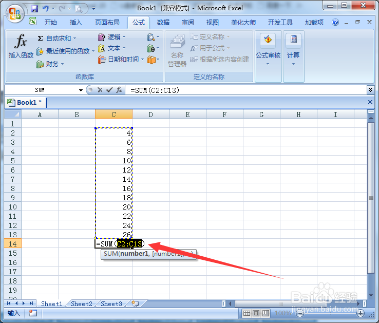This screenshot has height=323, width=379.
Task: Switch to Normal view
Action: tap(247, 314)
